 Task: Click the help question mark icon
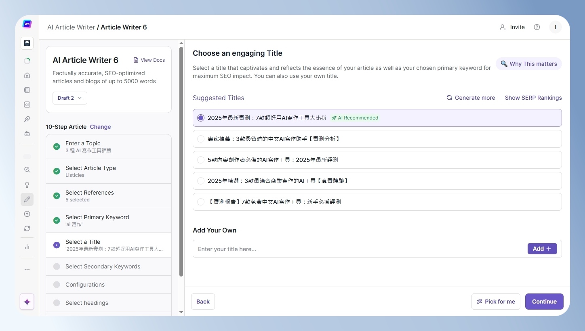tap(537, 27)
